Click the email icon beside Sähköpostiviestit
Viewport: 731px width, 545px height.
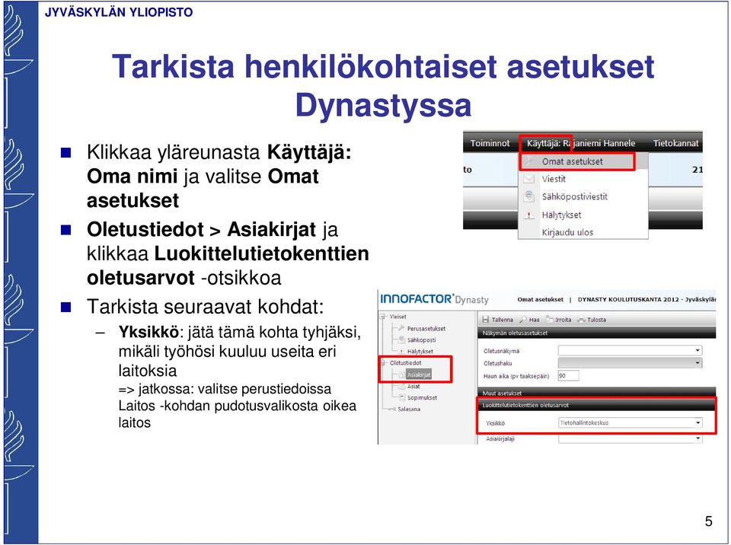pyautogui.click(x=528, y=196)
